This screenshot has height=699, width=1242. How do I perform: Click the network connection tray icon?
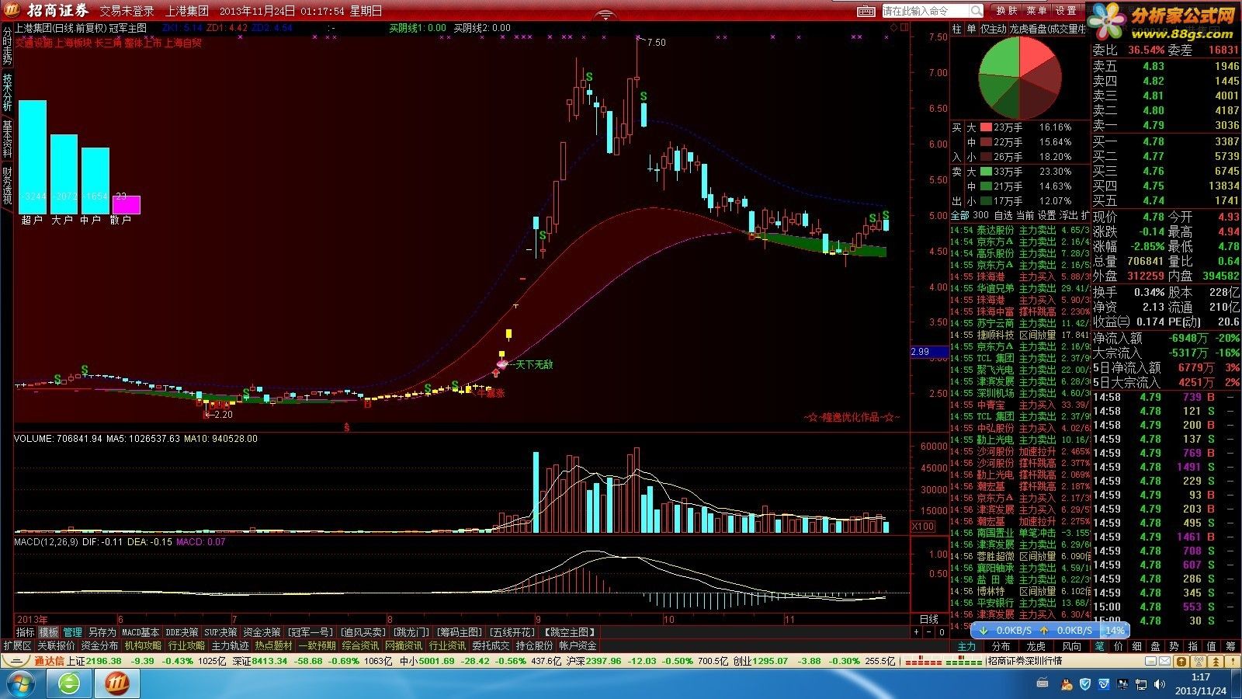(1140, 684)
